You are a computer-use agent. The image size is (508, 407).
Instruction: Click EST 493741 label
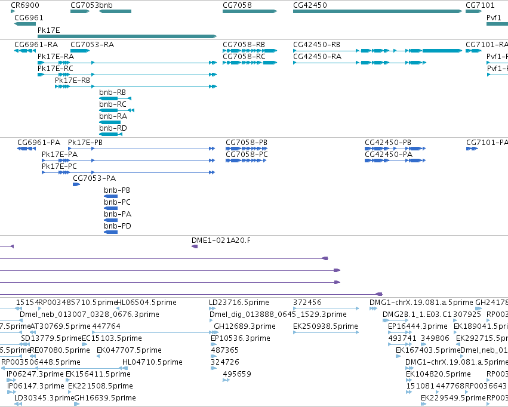(402, 338)
